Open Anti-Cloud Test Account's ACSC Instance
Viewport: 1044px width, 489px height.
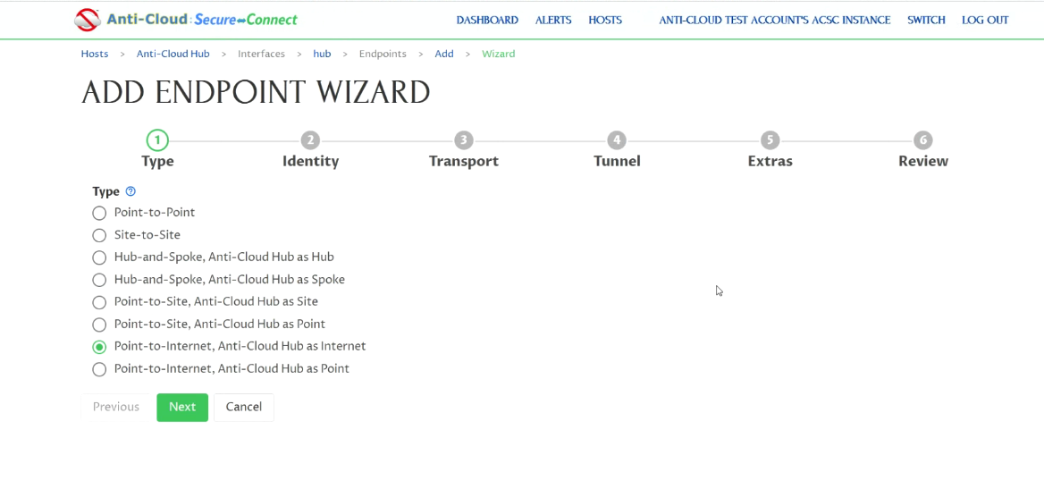[774, 20]
